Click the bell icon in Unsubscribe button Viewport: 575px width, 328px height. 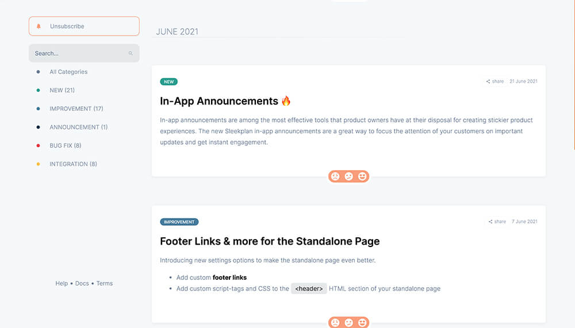click(x=39, y=26)
